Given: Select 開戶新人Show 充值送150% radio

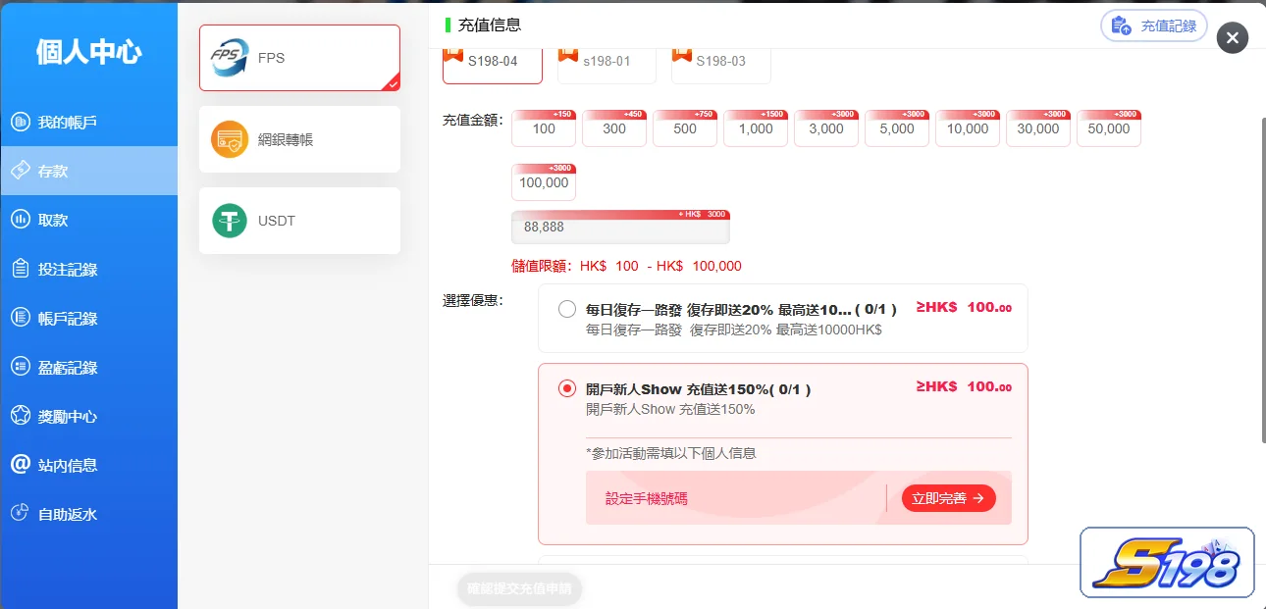Looking at the screenshot, I should [567, 389].
